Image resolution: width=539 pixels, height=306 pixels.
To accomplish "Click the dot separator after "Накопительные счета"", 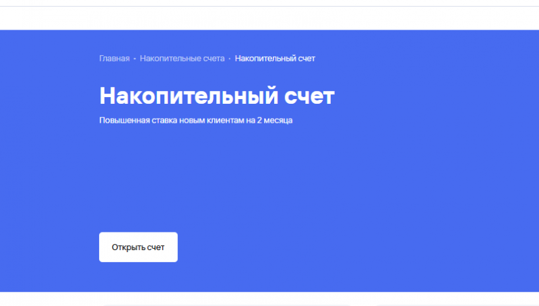I will point(230,59).
